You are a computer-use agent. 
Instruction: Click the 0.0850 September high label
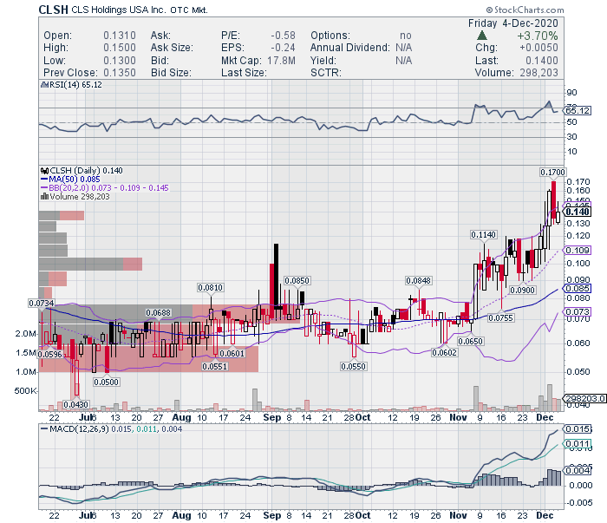297,281
